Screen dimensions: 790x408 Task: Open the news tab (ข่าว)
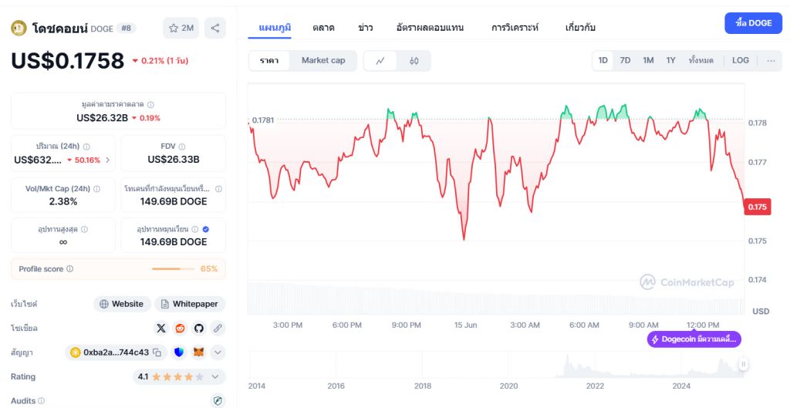(365, 28)
